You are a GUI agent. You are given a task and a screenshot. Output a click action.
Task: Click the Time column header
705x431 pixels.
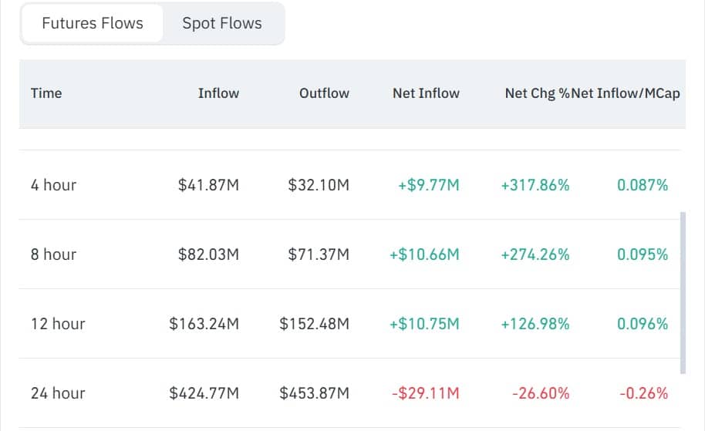[x=46, y=93]
